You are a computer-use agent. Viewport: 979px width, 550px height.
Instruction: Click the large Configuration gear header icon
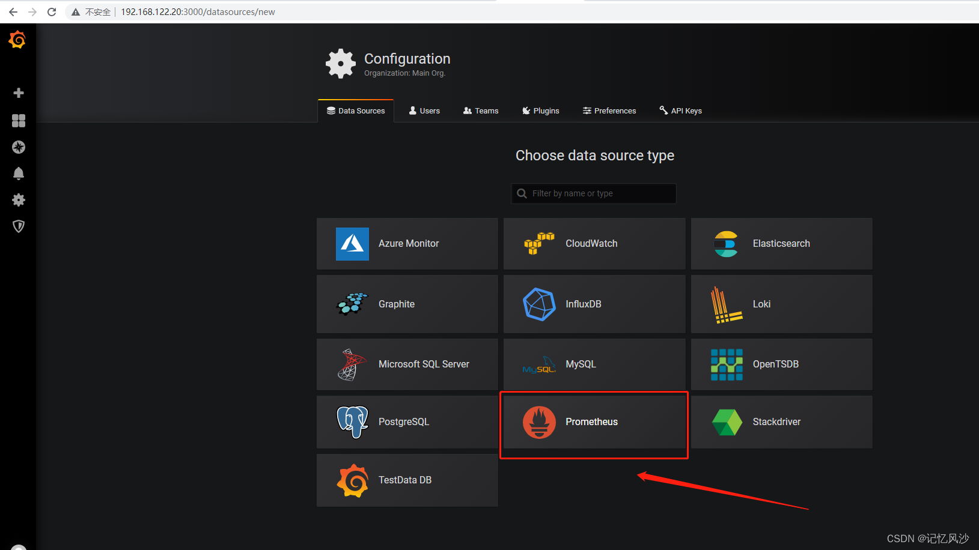341,64
